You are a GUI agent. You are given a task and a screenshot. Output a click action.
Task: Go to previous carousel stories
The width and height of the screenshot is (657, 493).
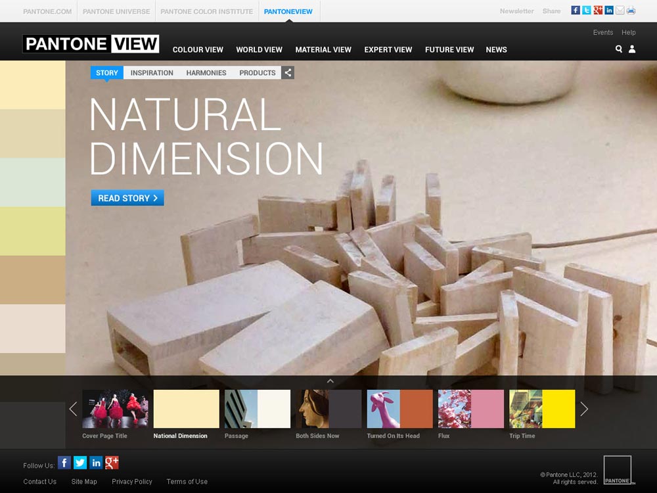pyautogui.click(x=74, y=409)
